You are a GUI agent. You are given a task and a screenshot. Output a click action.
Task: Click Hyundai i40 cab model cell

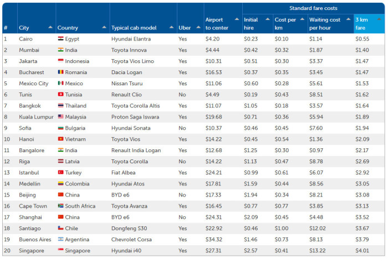126,251
